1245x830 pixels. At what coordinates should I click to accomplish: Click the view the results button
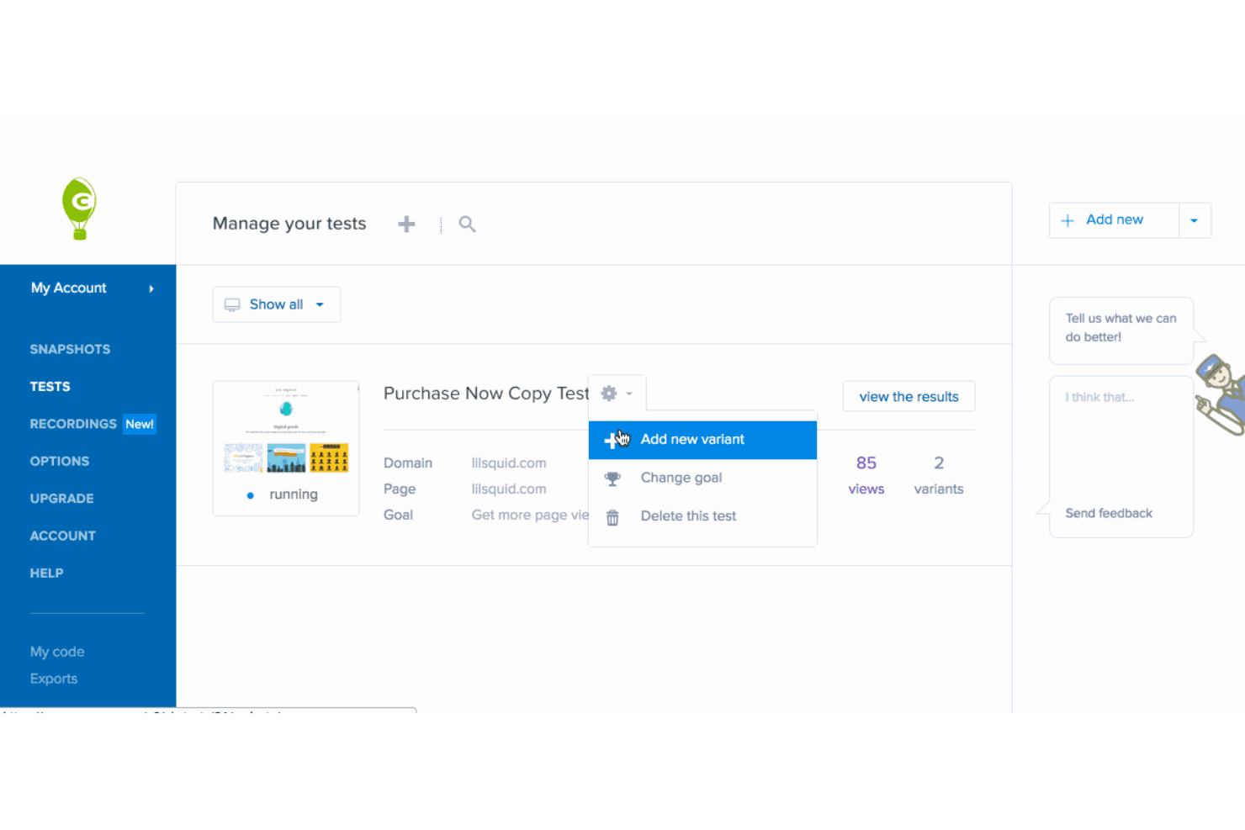tap(909, 396)
